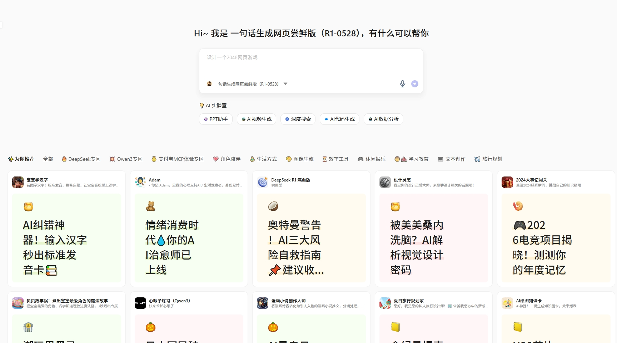Open AI代码生成

coord(339,119)
